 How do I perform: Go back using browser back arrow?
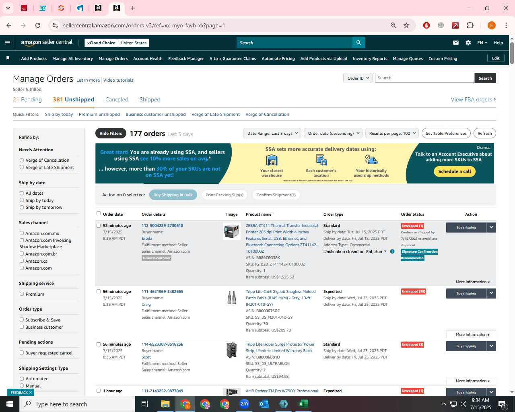tap(9, 25)
